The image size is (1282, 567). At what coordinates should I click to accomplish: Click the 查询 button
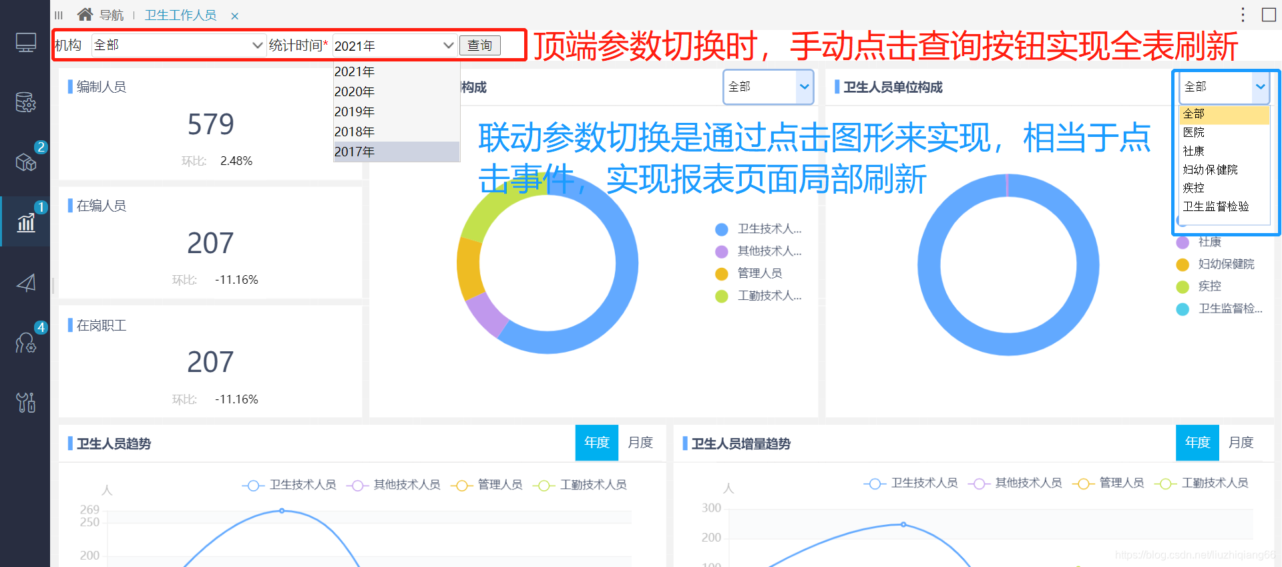click(479, 45)
